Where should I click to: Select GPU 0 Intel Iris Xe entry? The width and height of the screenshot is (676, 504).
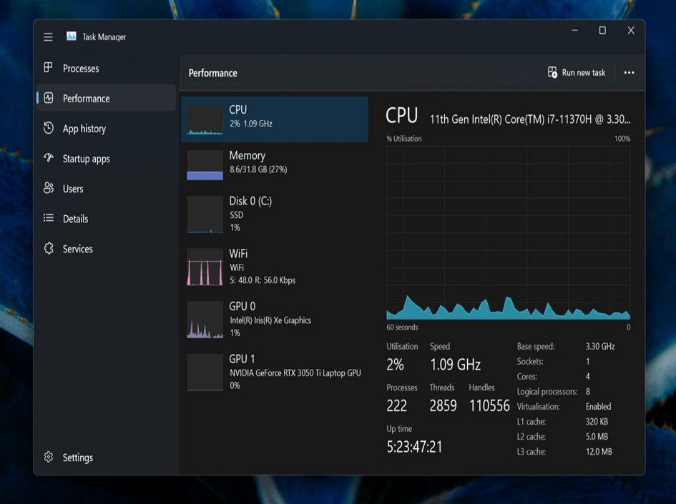click(274, 319)
